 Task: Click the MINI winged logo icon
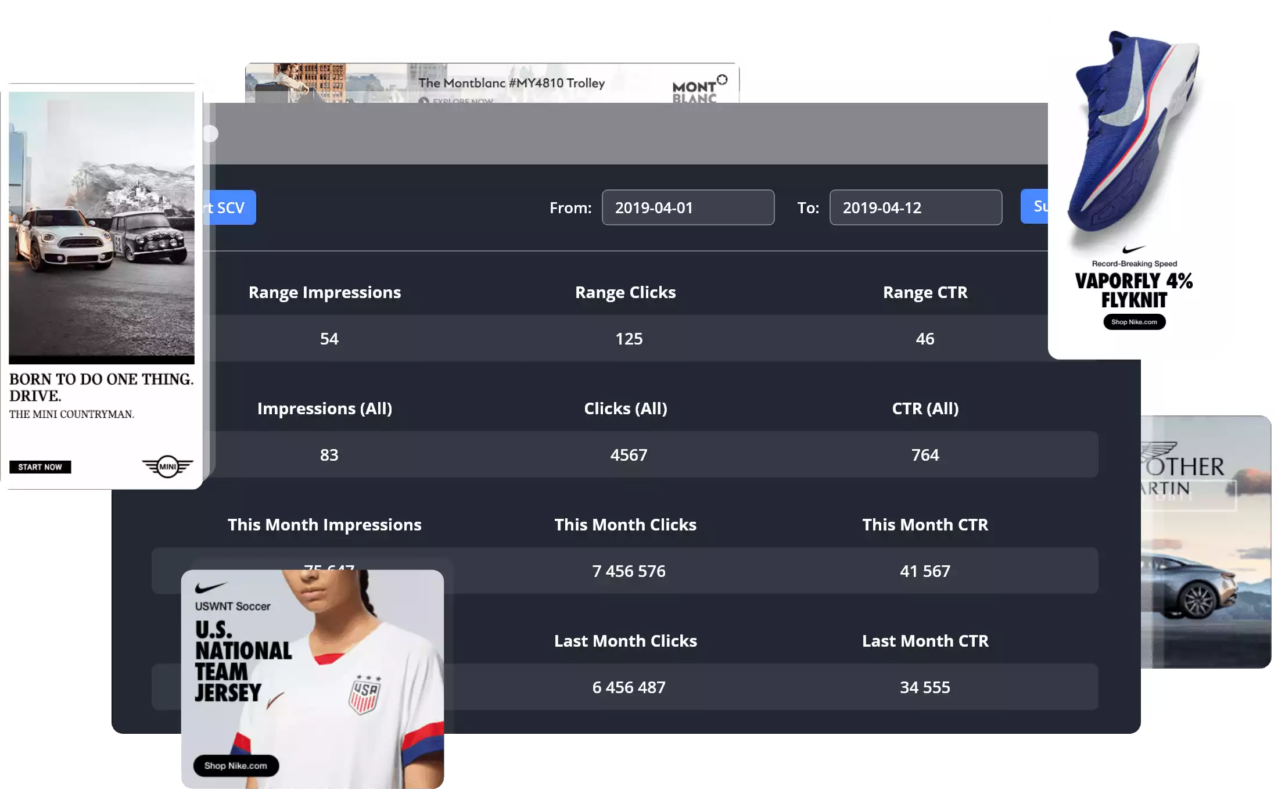tap(167, 467)
